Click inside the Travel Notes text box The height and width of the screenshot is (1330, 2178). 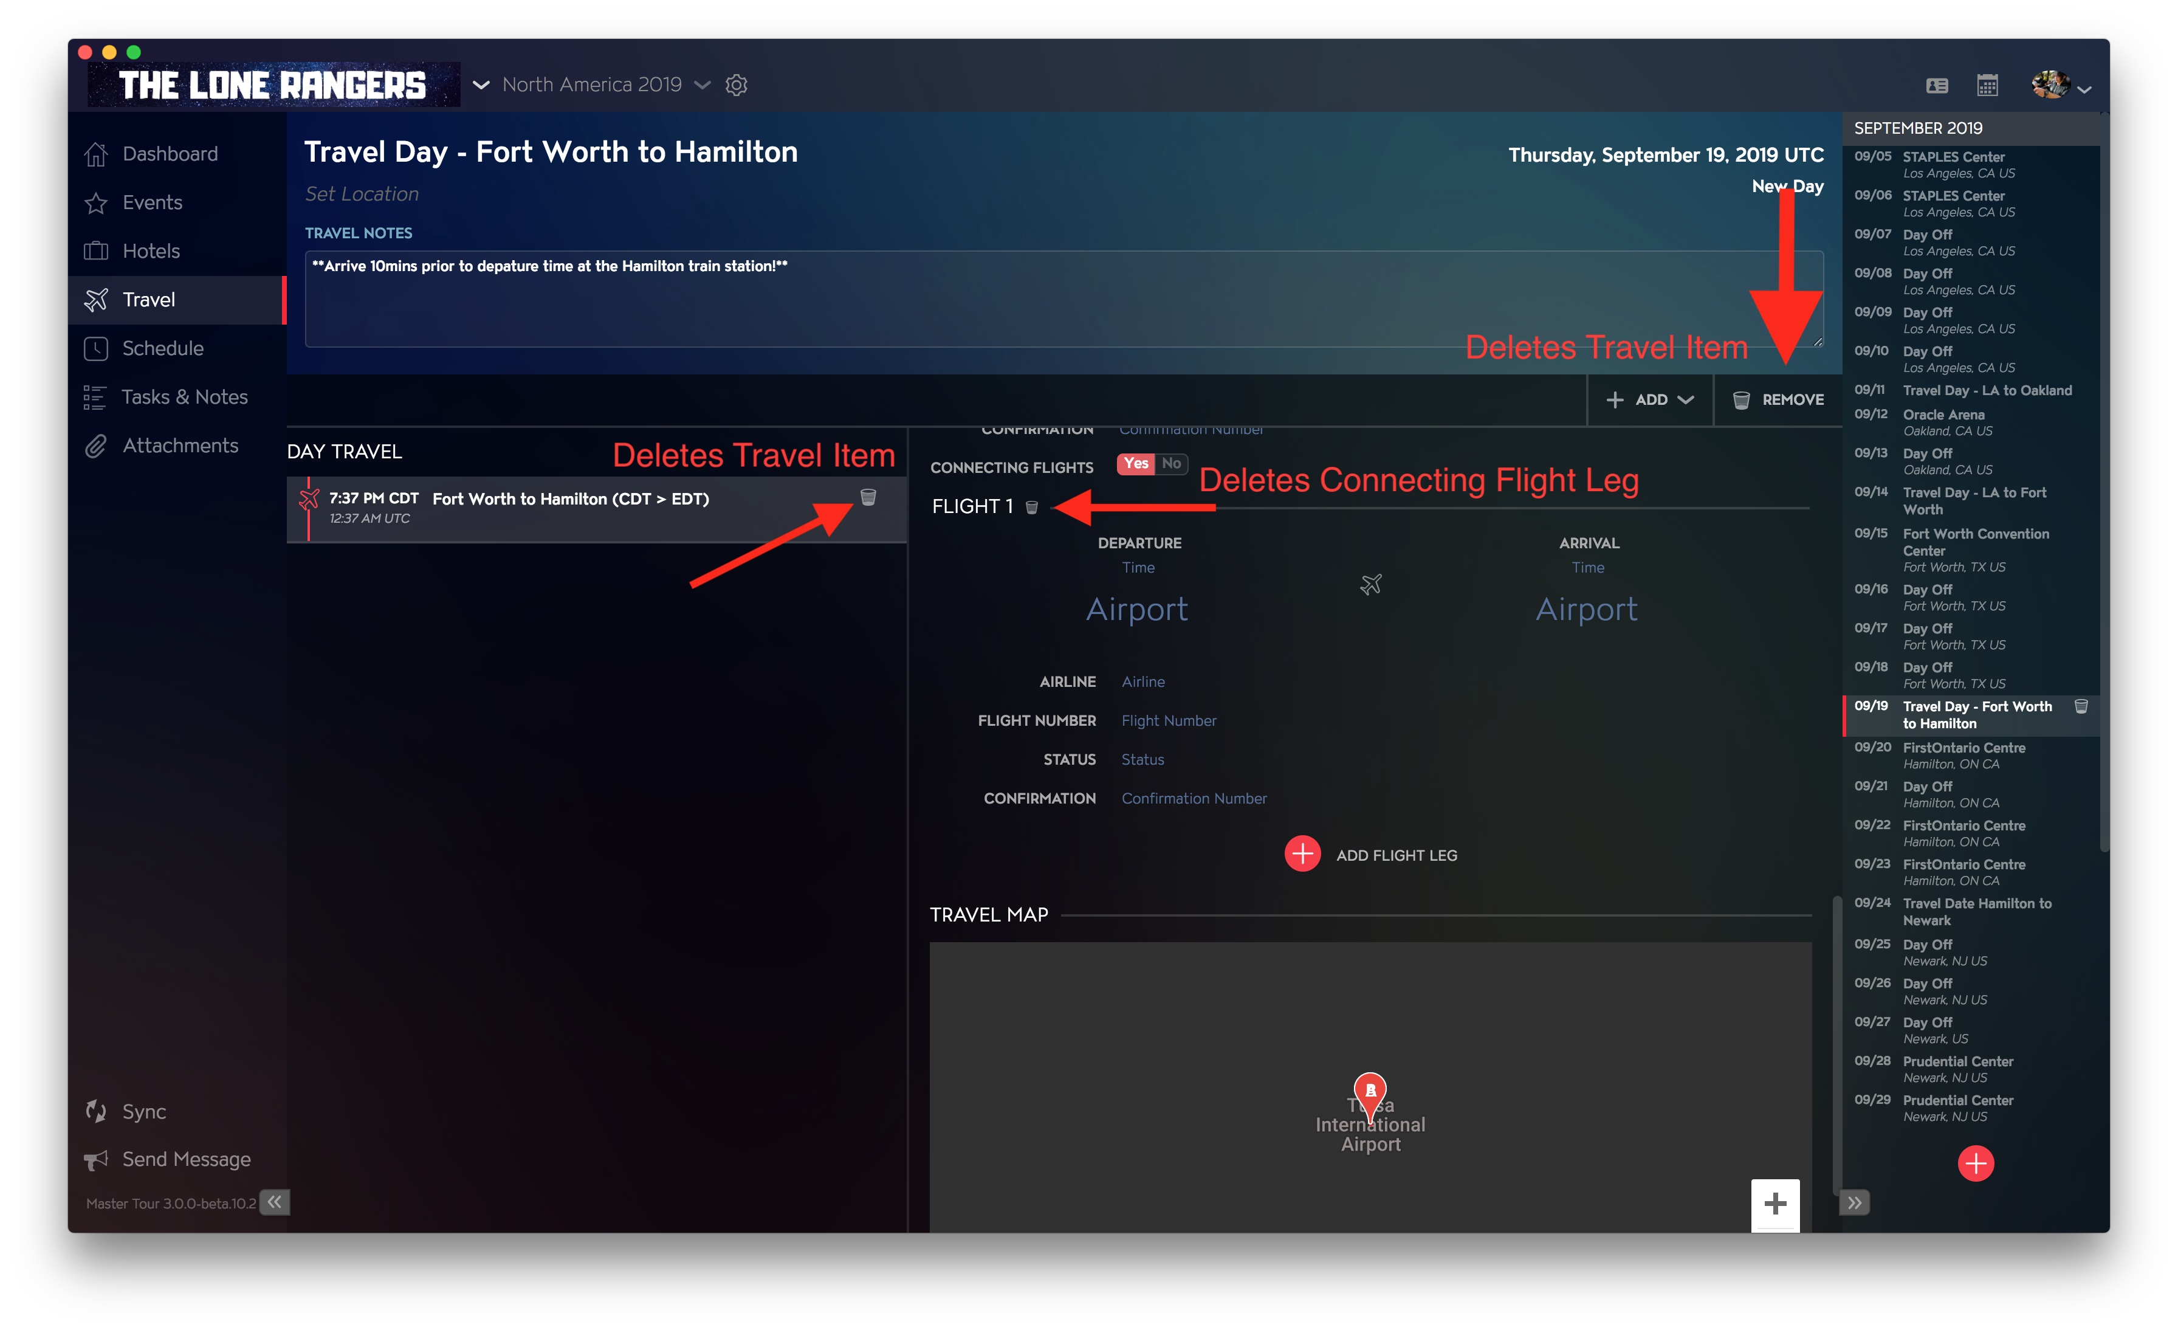coord(1063,299)
